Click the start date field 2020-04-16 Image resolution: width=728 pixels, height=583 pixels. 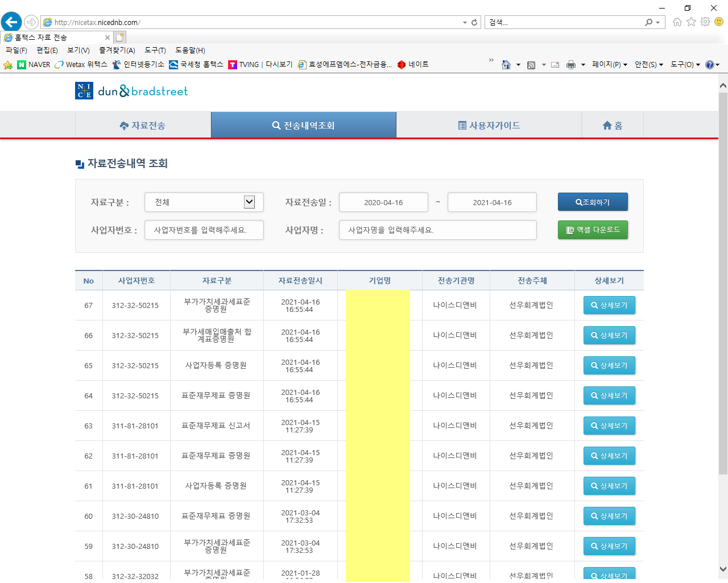(x=383, y=202)
